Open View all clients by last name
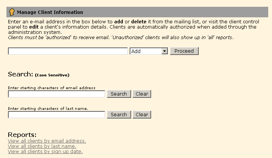This screenshot has width=272, height=158. (42, 146)
